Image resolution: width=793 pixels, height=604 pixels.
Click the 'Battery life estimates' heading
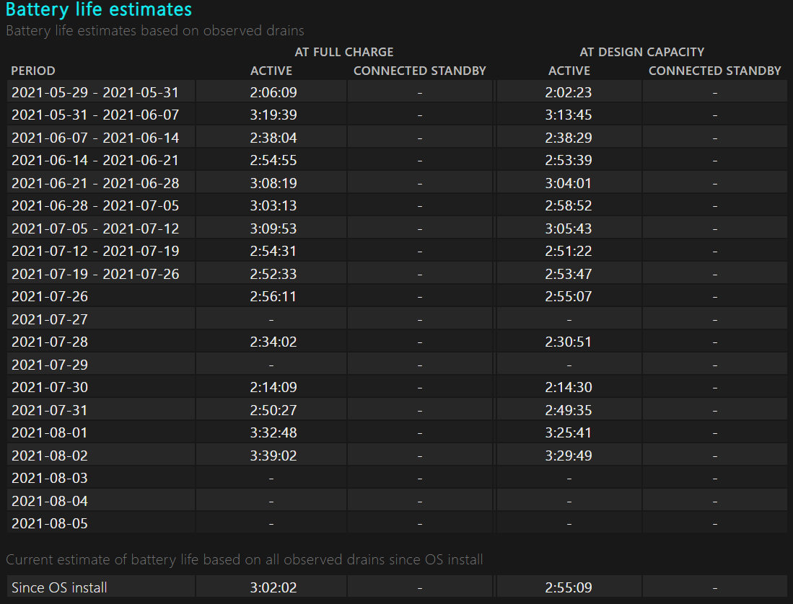pyautogui.click(x=99, y=10)
